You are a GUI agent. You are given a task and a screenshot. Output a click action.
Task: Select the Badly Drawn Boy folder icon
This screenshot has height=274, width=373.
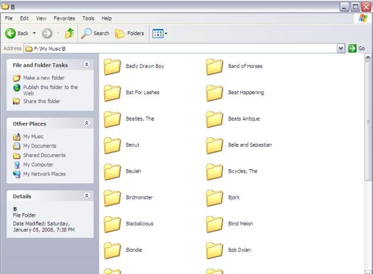coord(112,67)
